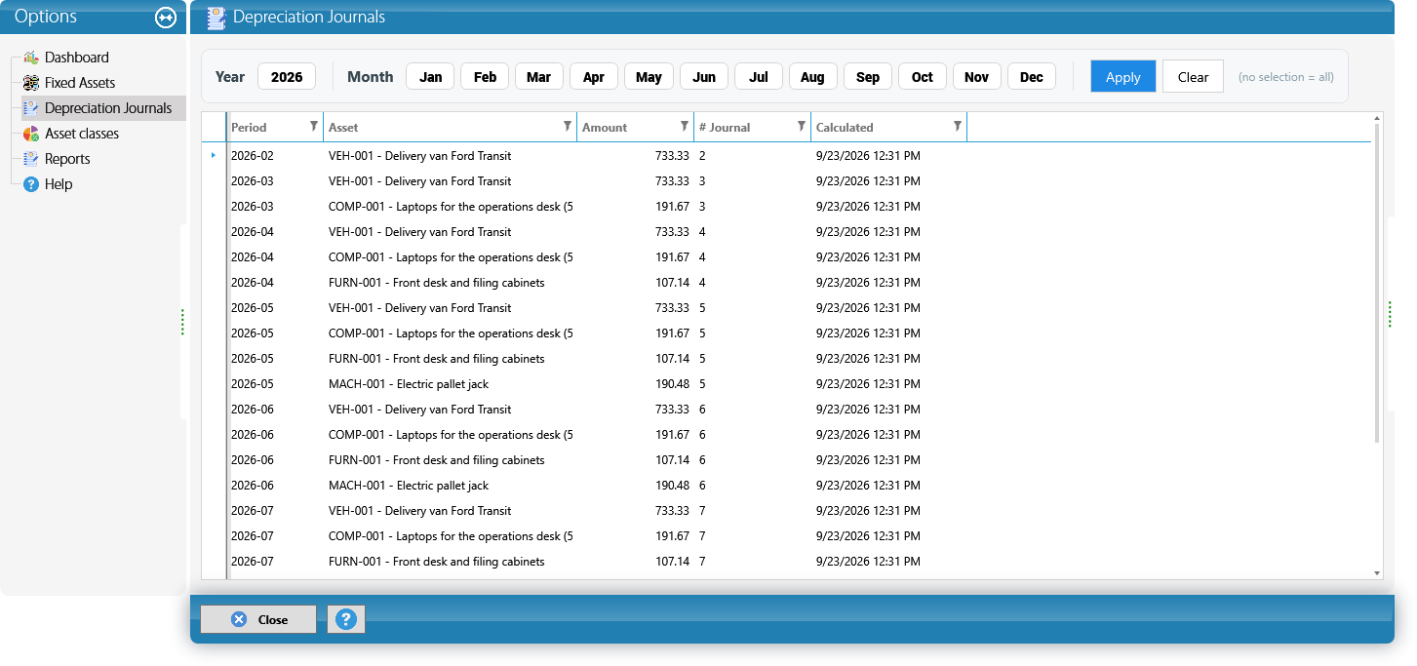Viewport: 1417px width, 666px height.
Task: Click the right green dotted panel splitter
Action: point(1390,314)
